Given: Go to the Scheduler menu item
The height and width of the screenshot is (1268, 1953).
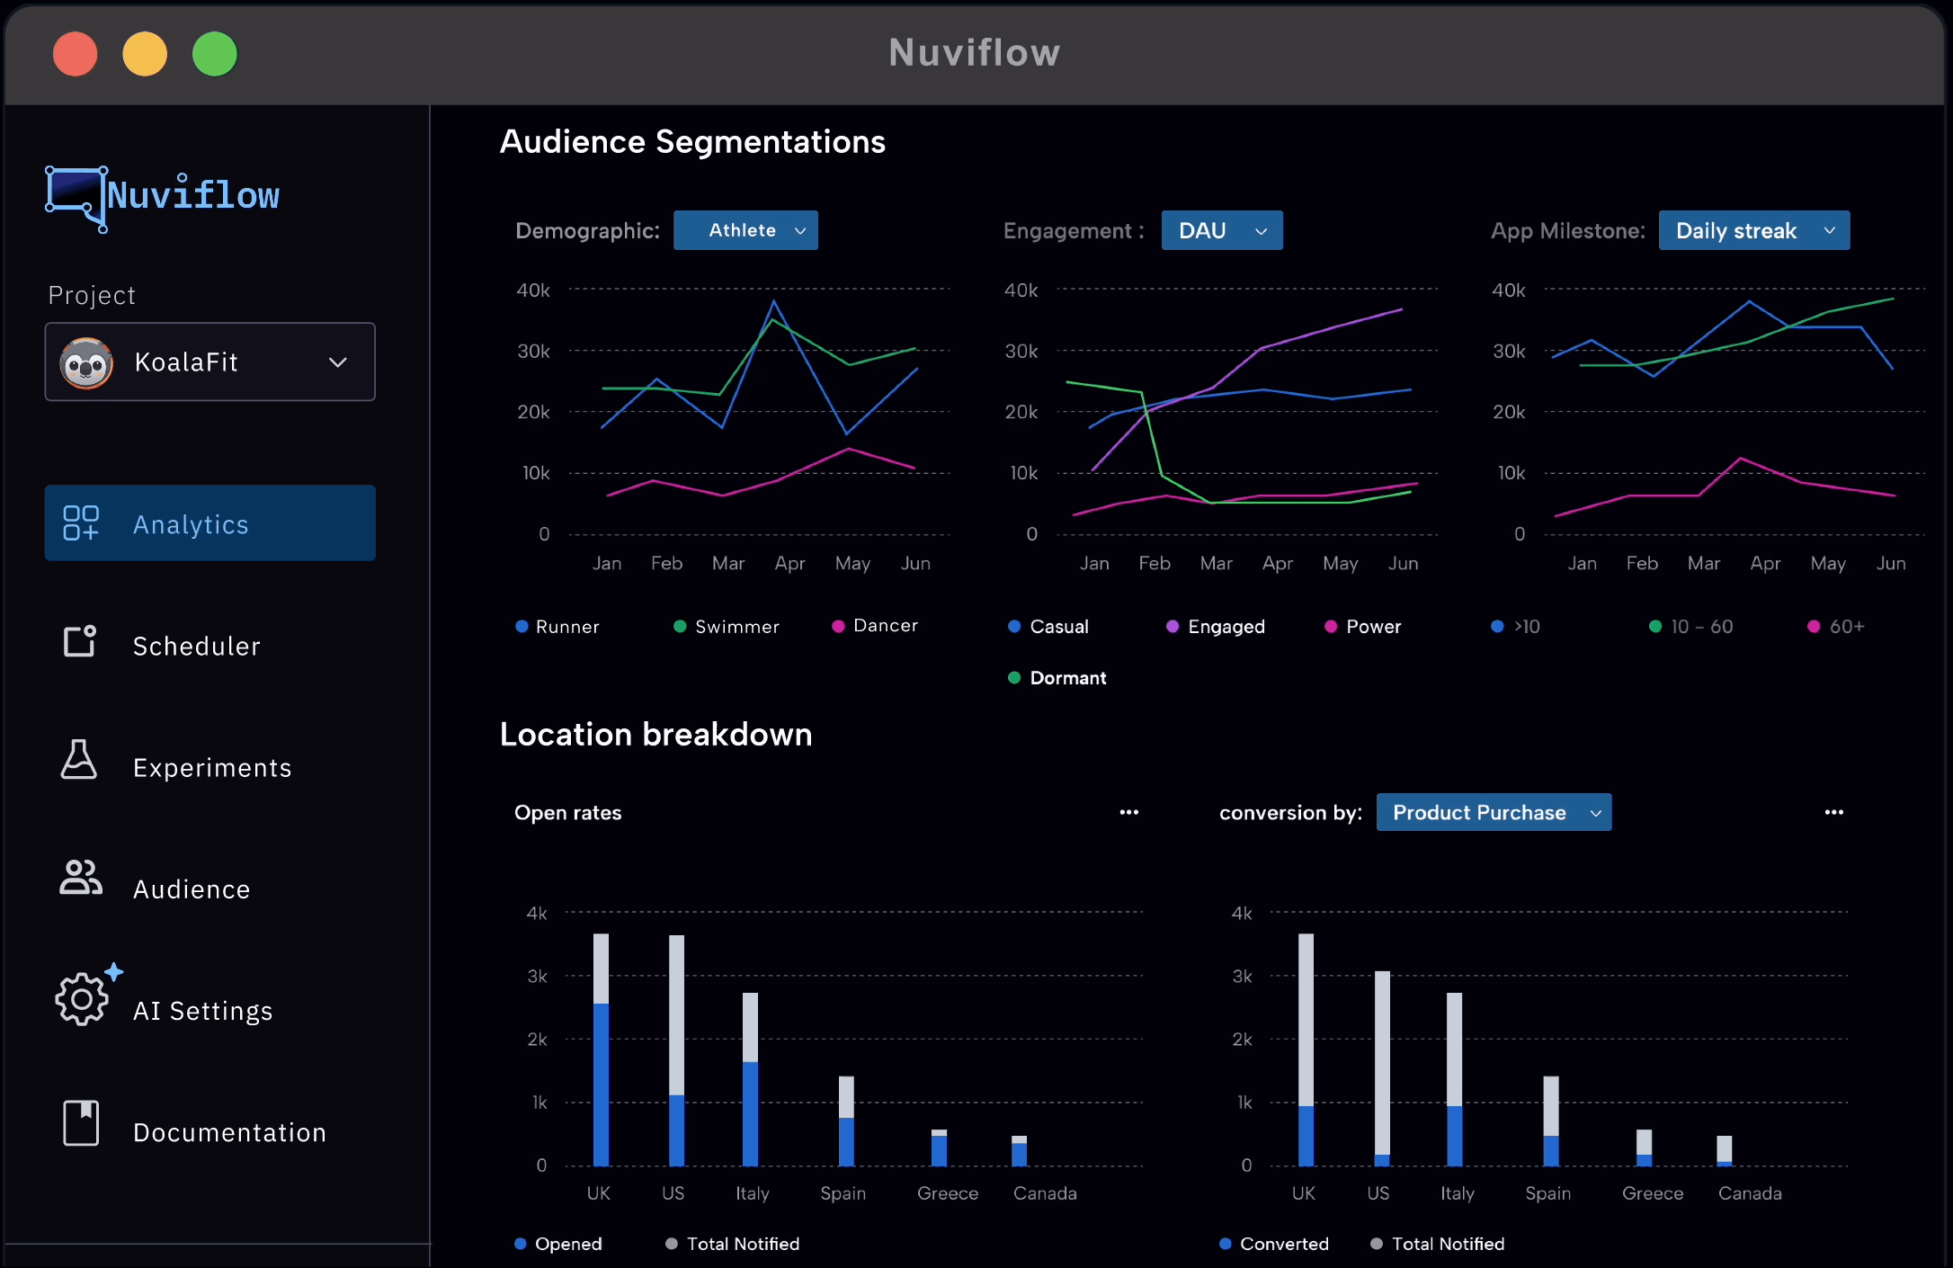Looking at the screenshot, I should [x=197, y=646].
